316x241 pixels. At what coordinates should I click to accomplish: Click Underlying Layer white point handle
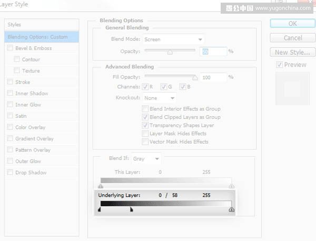[232, 209]
